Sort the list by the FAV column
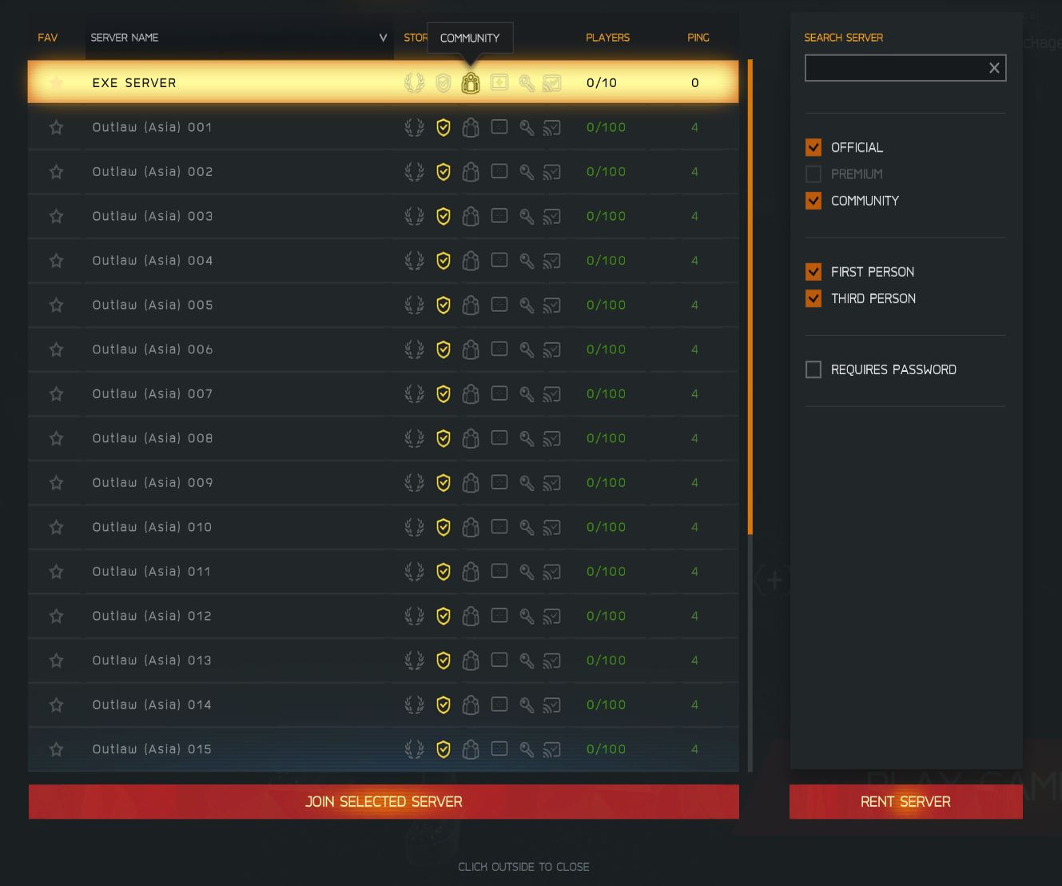1062x886 pixels. tap(48, 38)
